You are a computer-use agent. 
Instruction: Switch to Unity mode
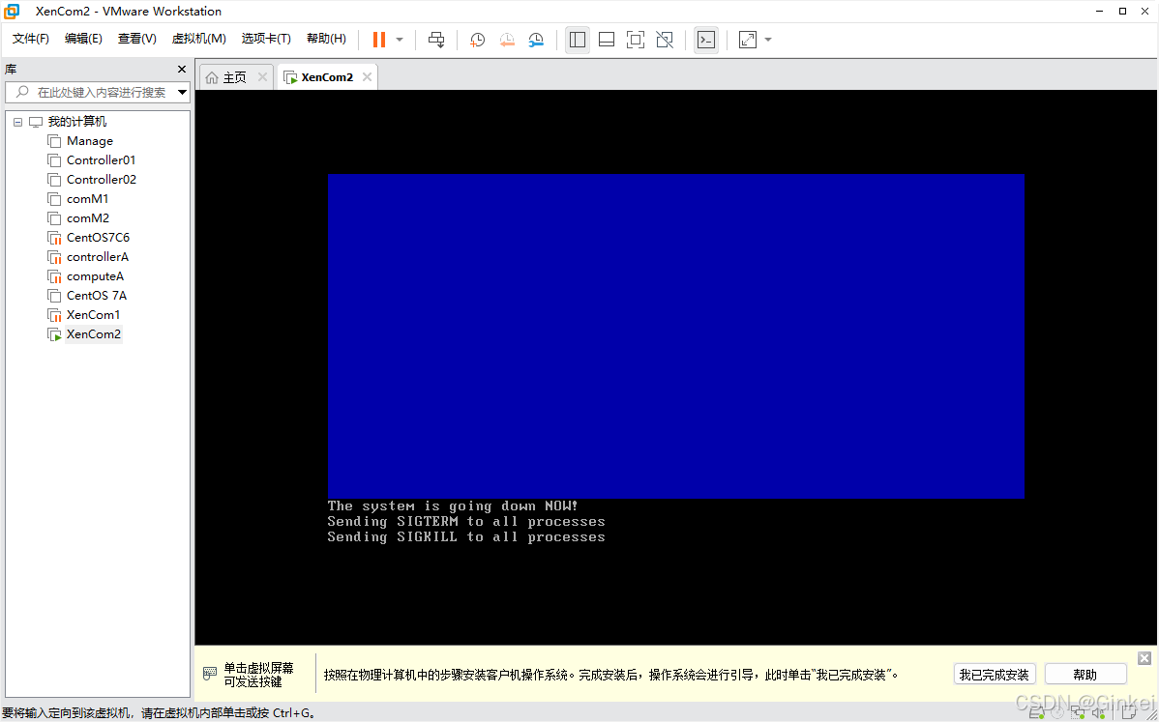tap(665, 39)
